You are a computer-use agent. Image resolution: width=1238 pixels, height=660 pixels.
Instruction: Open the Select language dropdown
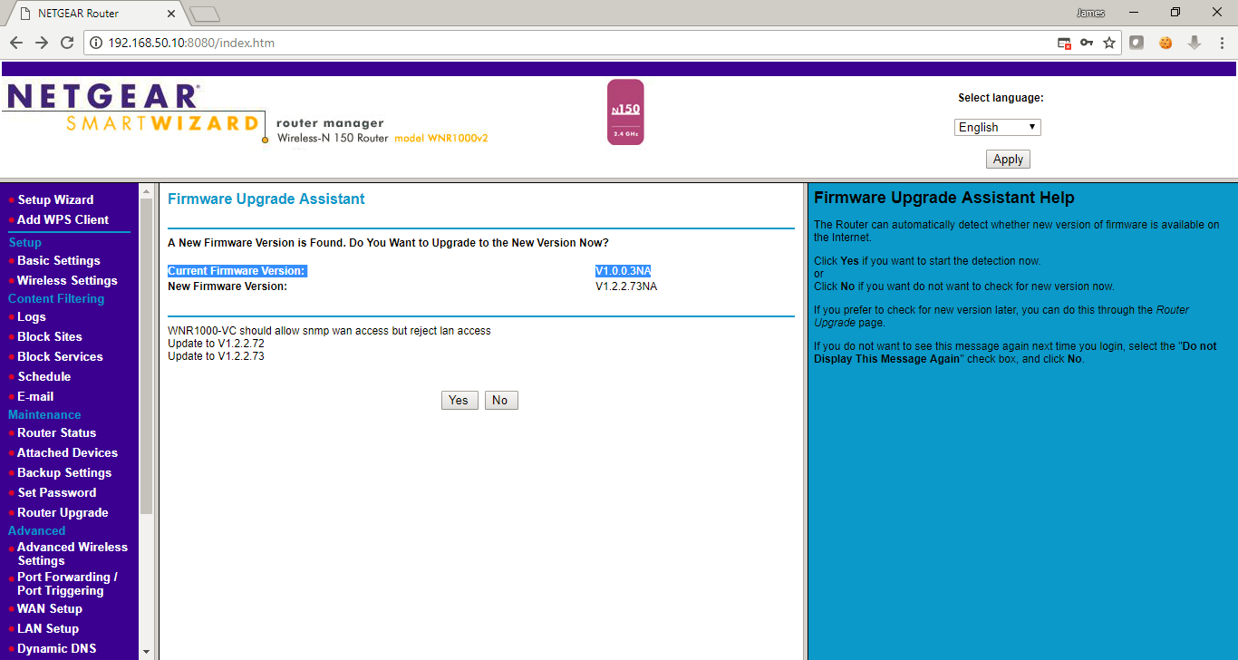(x=998, y=127)
